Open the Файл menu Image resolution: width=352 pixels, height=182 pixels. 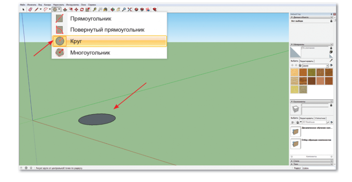click(x=23, y=5)
